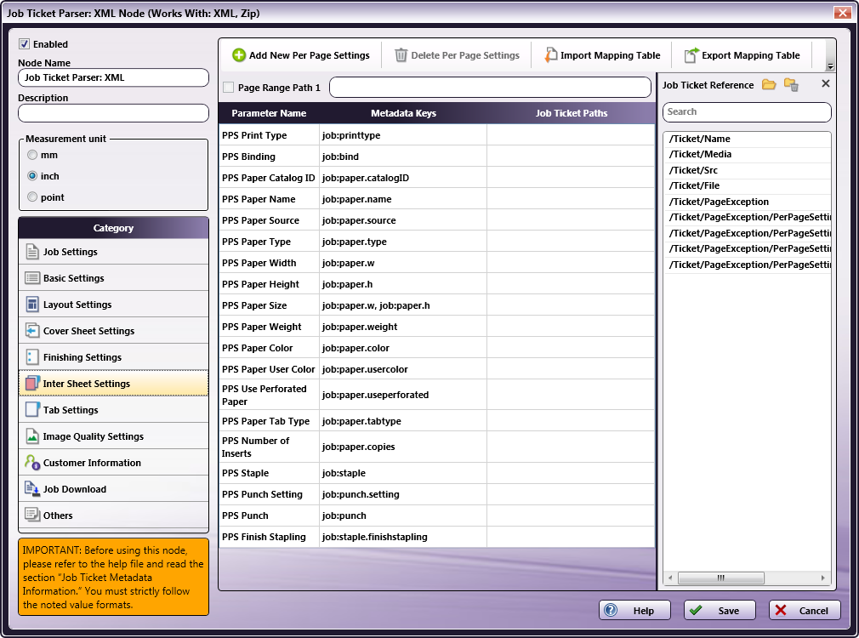Click the PPS Paper Width parameter
Viewport: 859px width, 638px height.
click(x=269, y=263)
